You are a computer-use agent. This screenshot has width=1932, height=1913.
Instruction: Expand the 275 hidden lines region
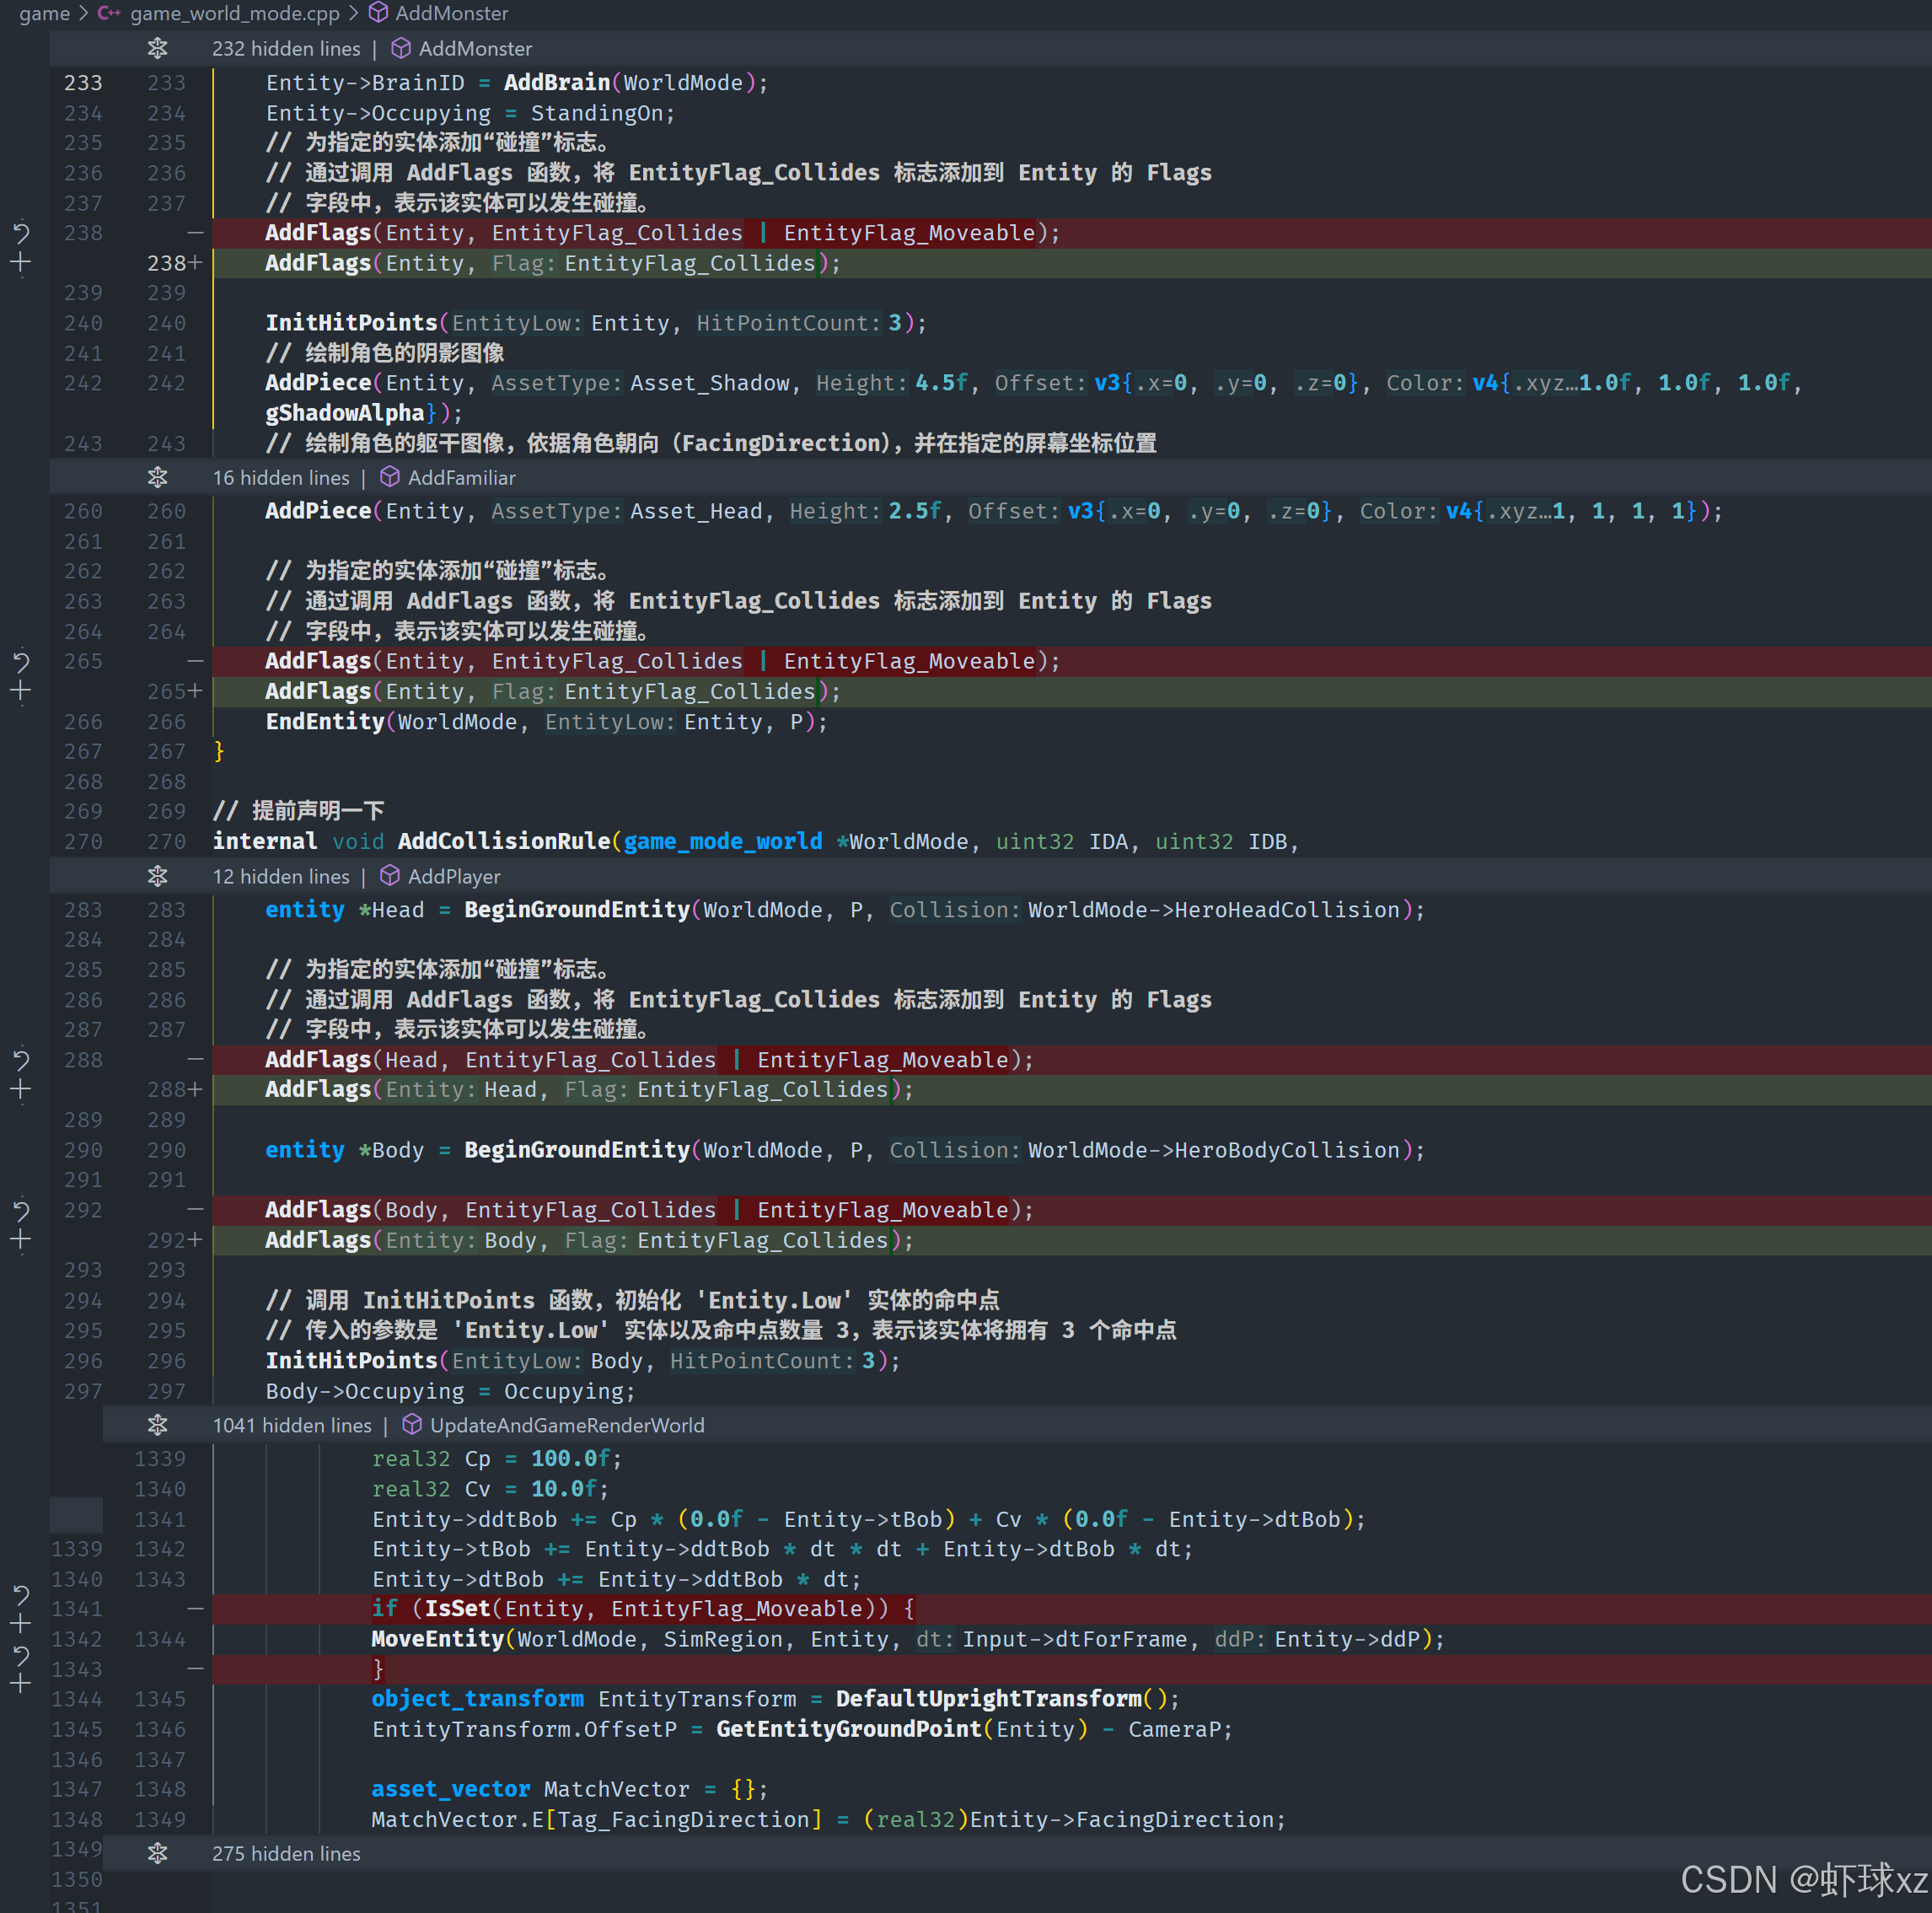pyautogui.click(x=158, y=1853)
